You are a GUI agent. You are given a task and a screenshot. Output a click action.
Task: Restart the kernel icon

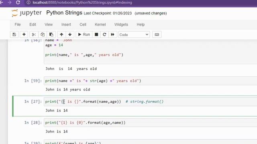coord(104,34)
